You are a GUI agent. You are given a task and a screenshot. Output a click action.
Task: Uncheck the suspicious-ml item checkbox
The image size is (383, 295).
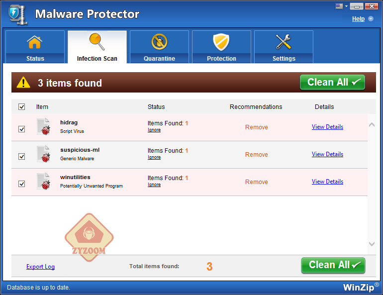click(21, 156)
